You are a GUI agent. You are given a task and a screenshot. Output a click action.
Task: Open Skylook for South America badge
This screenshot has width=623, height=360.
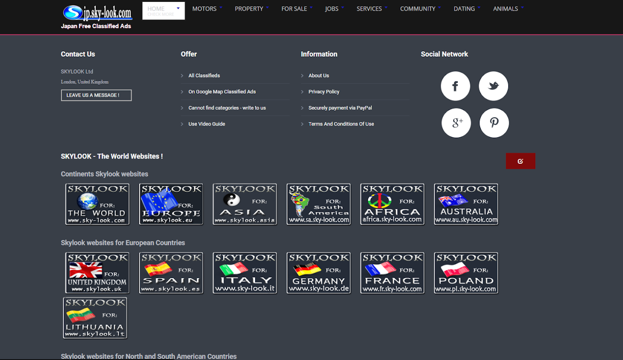pos(318,204)
